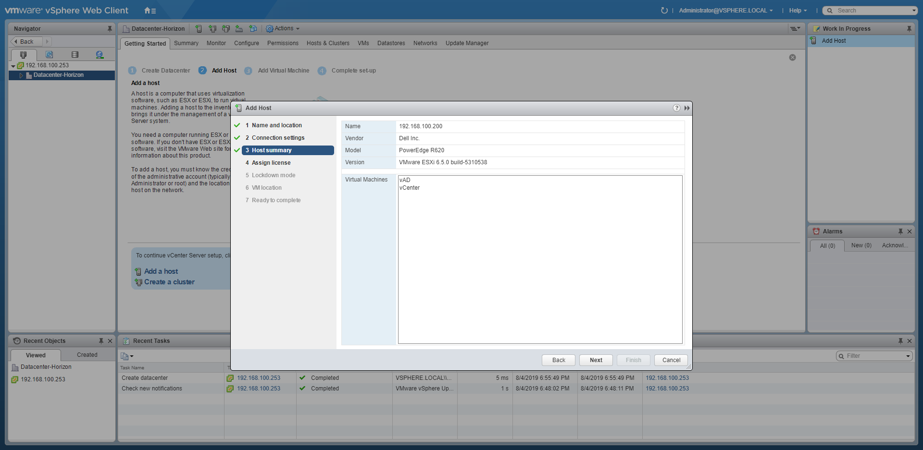Screen dimensions: 923x450
Task: Click the Add Host dialog help icon
Action: tap(676, 108)
